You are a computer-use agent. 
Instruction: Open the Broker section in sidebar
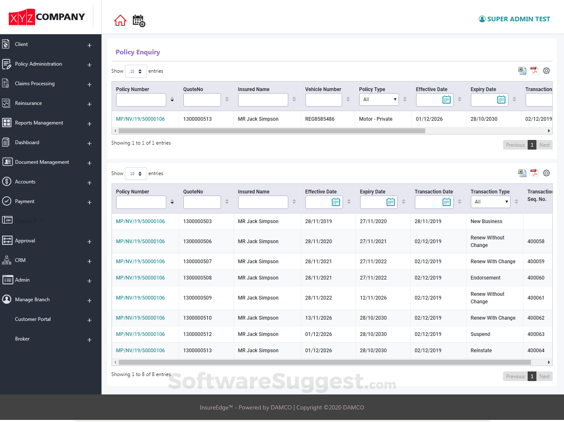(22, 338)
